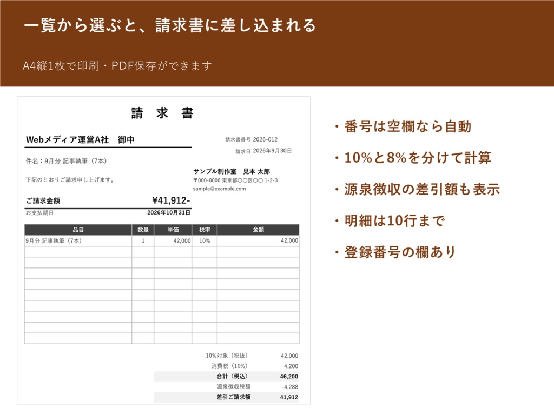Screen dimensions: 554x415
Task: Click the bullet 10%と8%を分けて計算
Action: coord(413,158)
